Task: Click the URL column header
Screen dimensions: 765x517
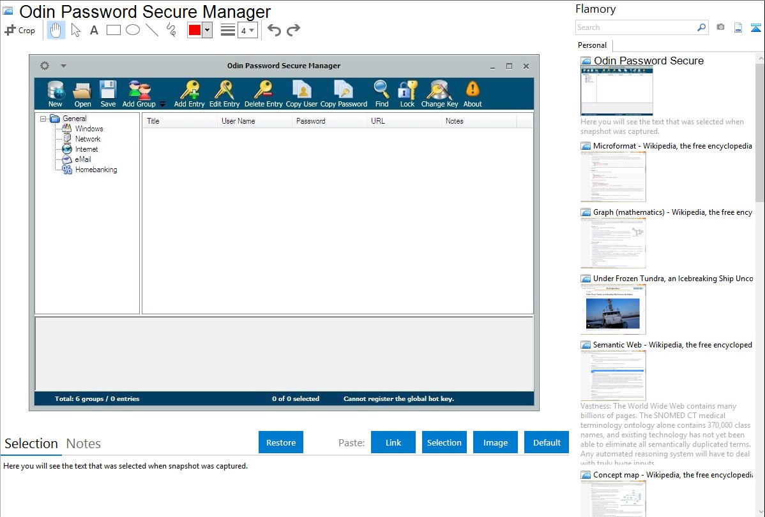Action: 404,121
